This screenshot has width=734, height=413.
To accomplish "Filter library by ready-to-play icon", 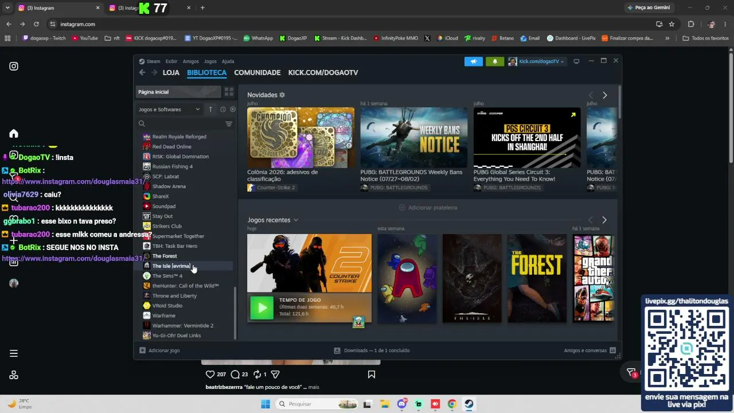I will point(233,109).
